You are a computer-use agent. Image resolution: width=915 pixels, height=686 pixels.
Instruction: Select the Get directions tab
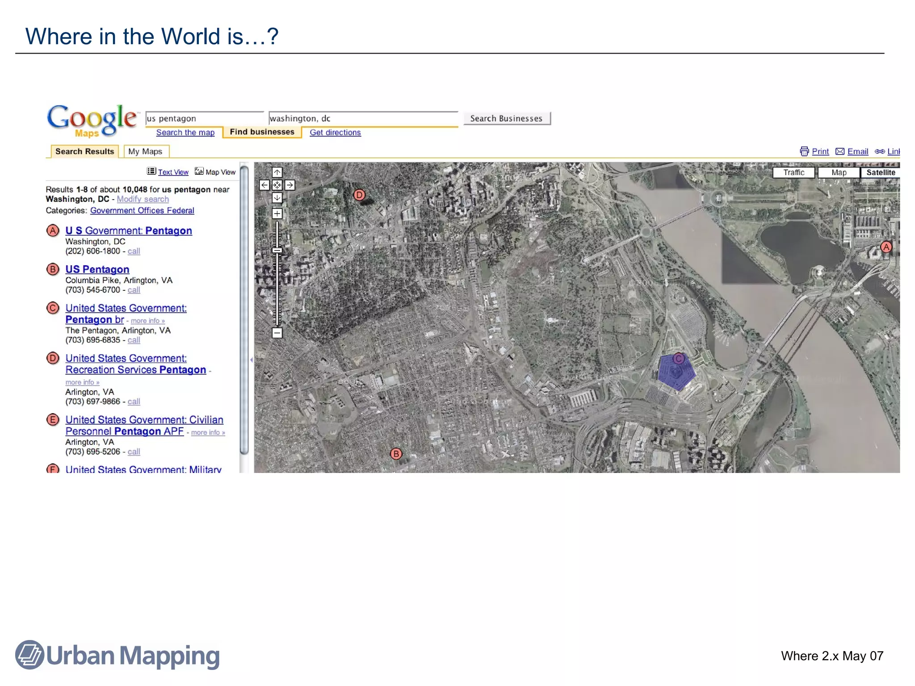pyautogui.click(x=335, y=133)
